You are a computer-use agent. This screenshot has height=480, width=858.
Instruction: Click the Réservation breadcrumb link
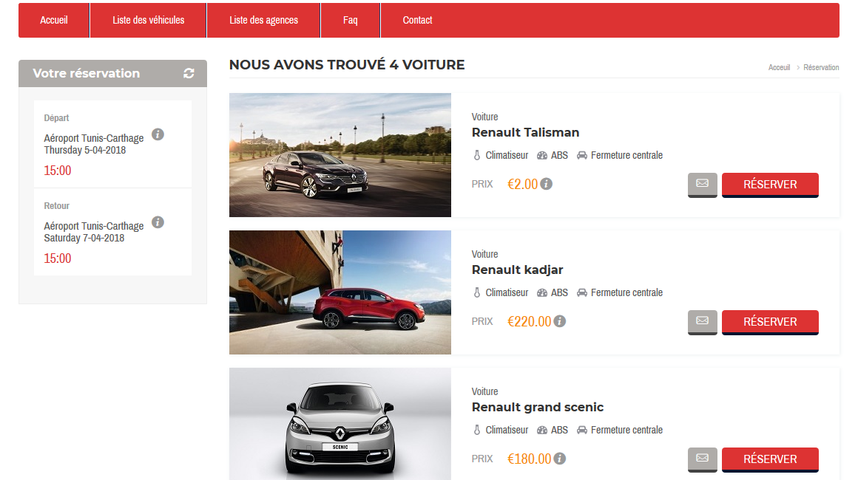pyautogui.click(x=821, y=68)
